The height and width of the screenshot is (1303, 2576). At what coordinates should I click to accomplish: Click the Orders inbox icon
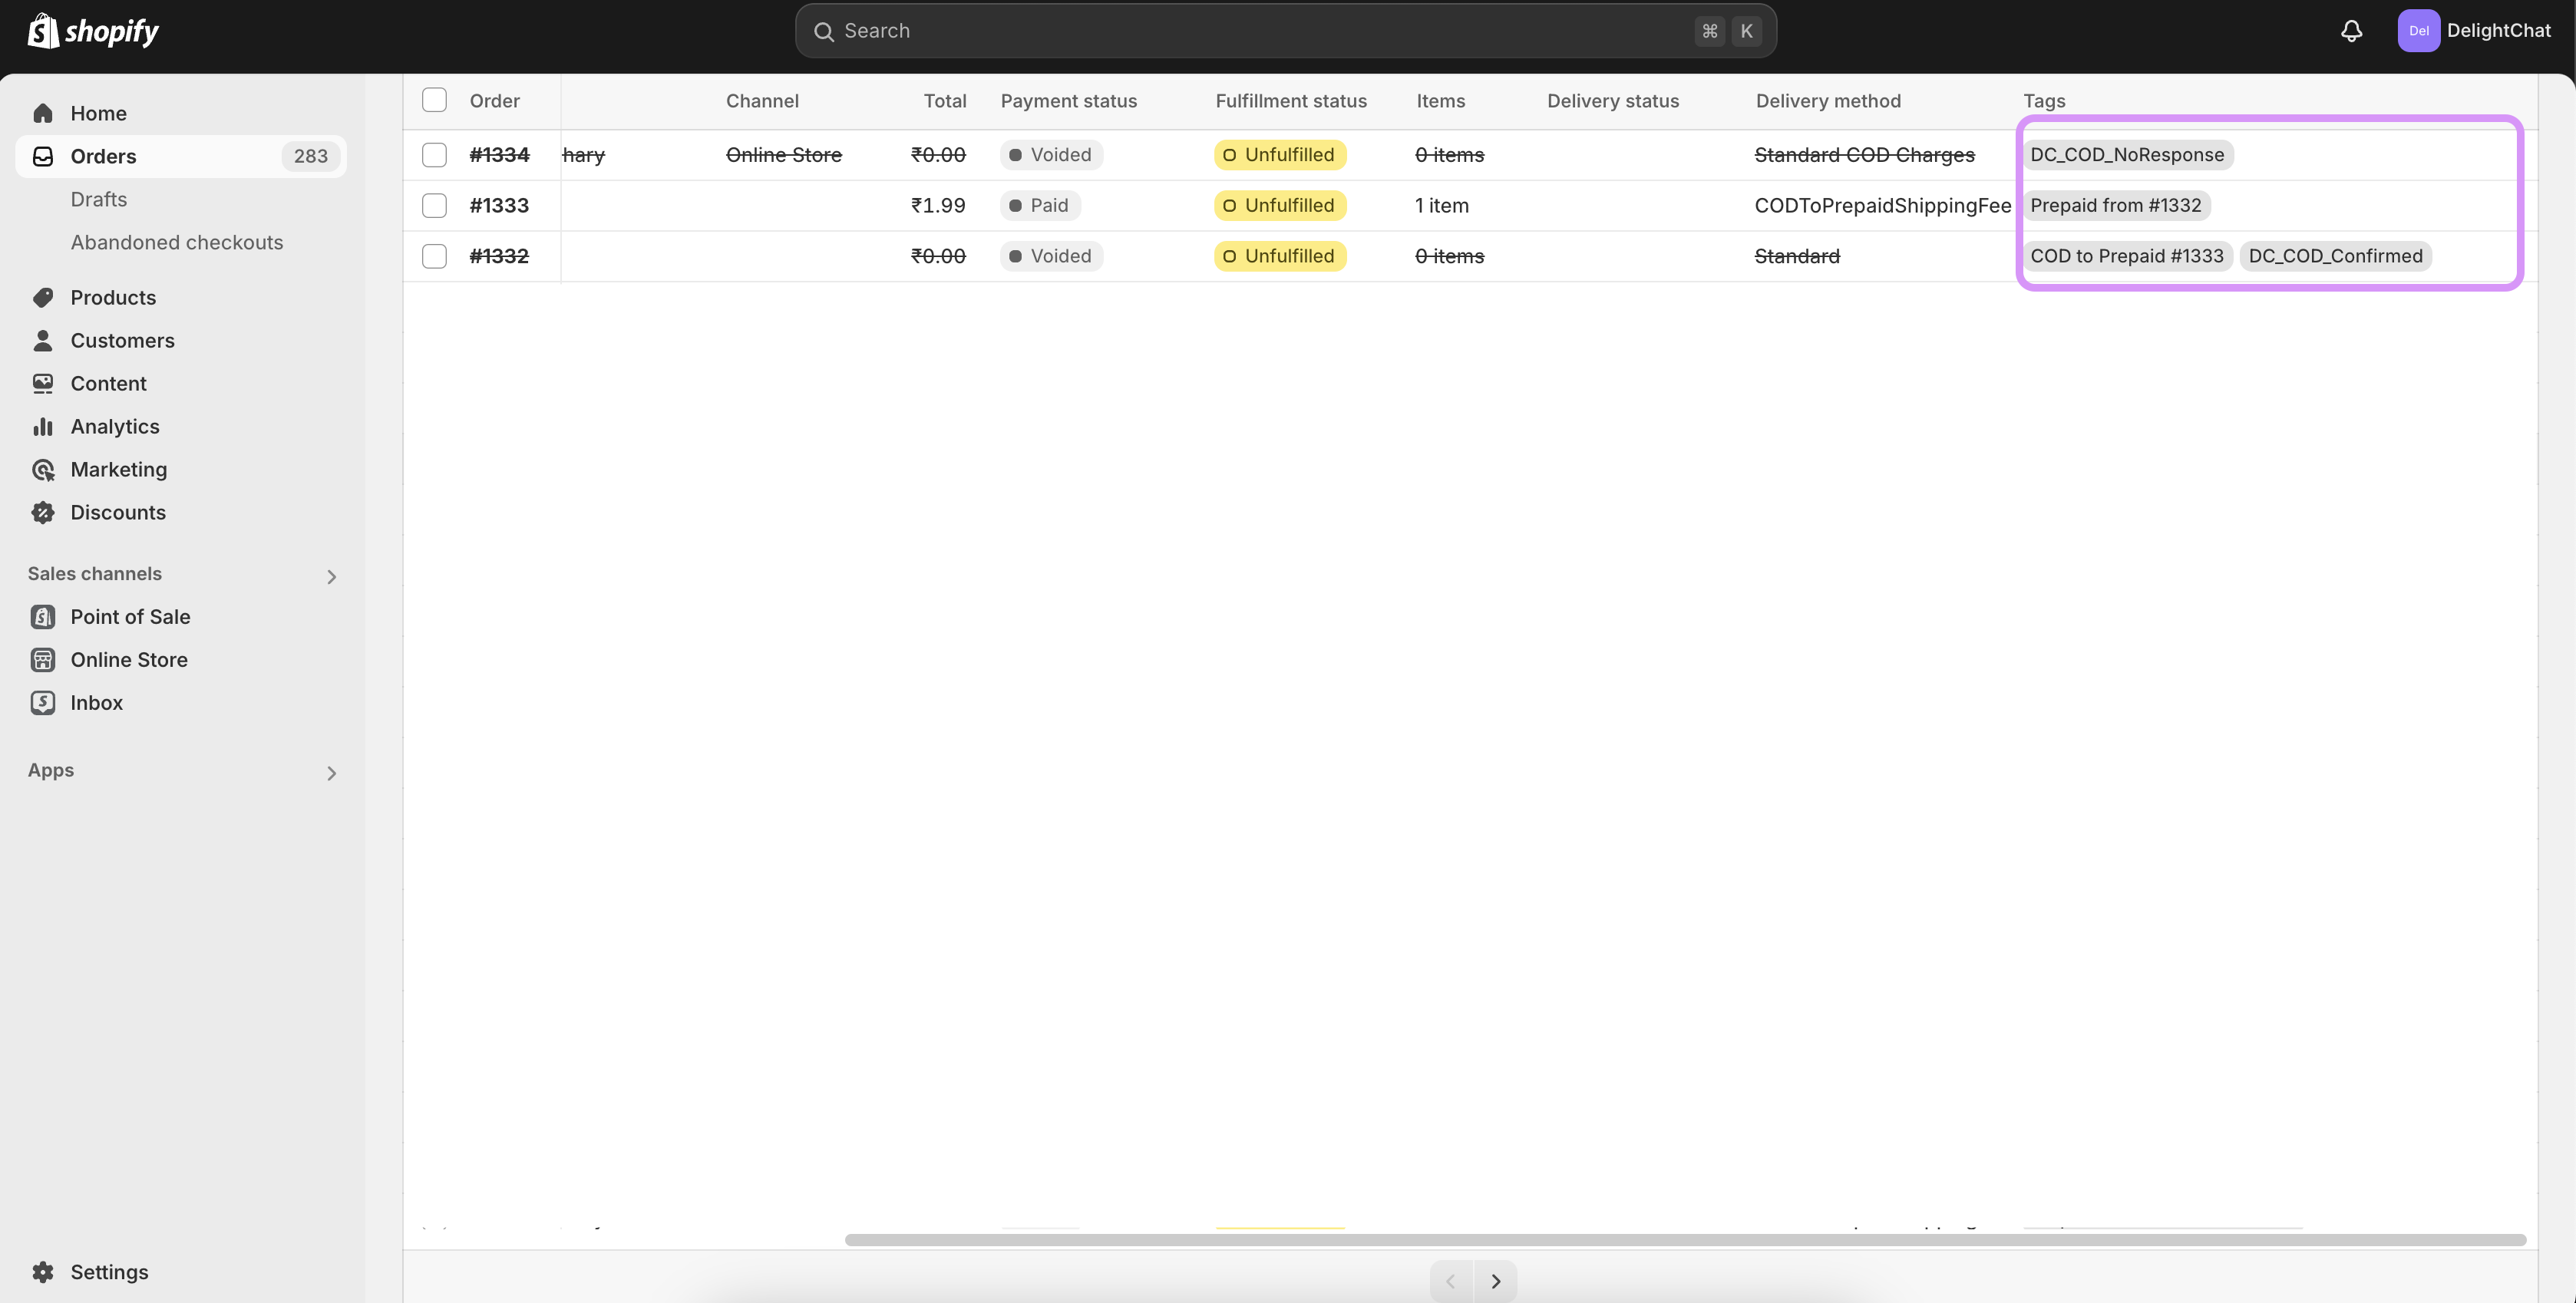click(43, 156)
